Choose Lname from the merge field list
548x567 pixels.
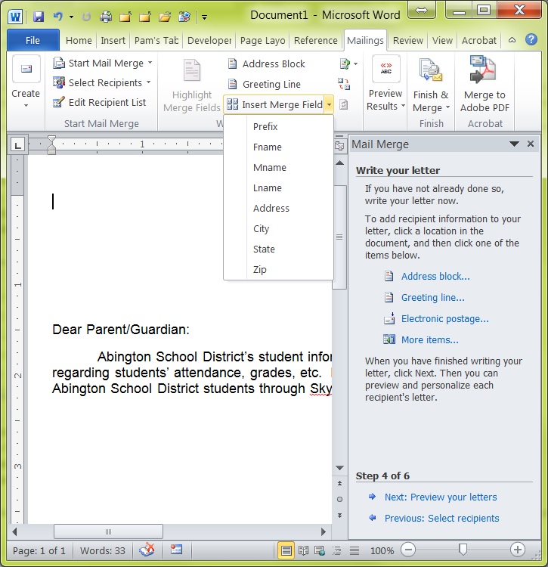point(268,188)
